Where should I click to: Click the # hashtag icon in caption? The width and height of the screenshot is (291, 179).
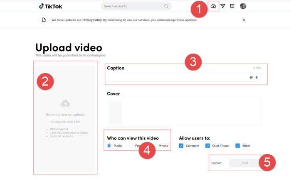(x=256, y=77)
